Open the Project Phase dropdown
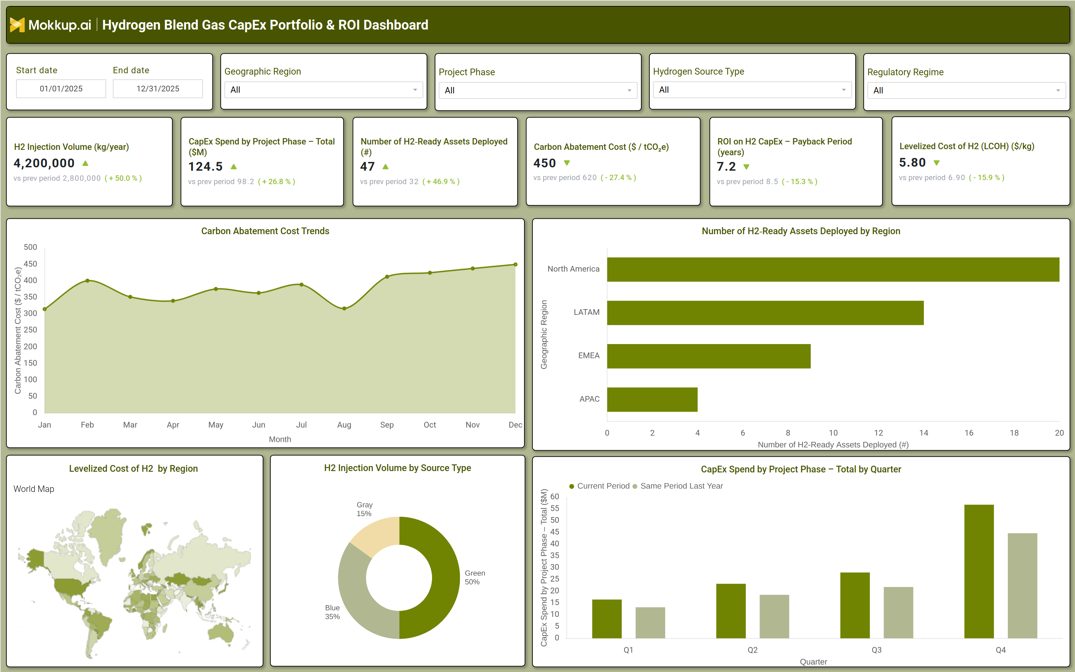The height and width of the screenshot is (672, 1075). [537, 90]
